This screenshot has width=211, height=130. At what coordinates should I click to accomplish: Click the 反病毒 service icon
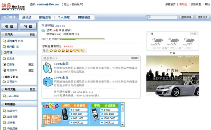click(x=5, y=123)
